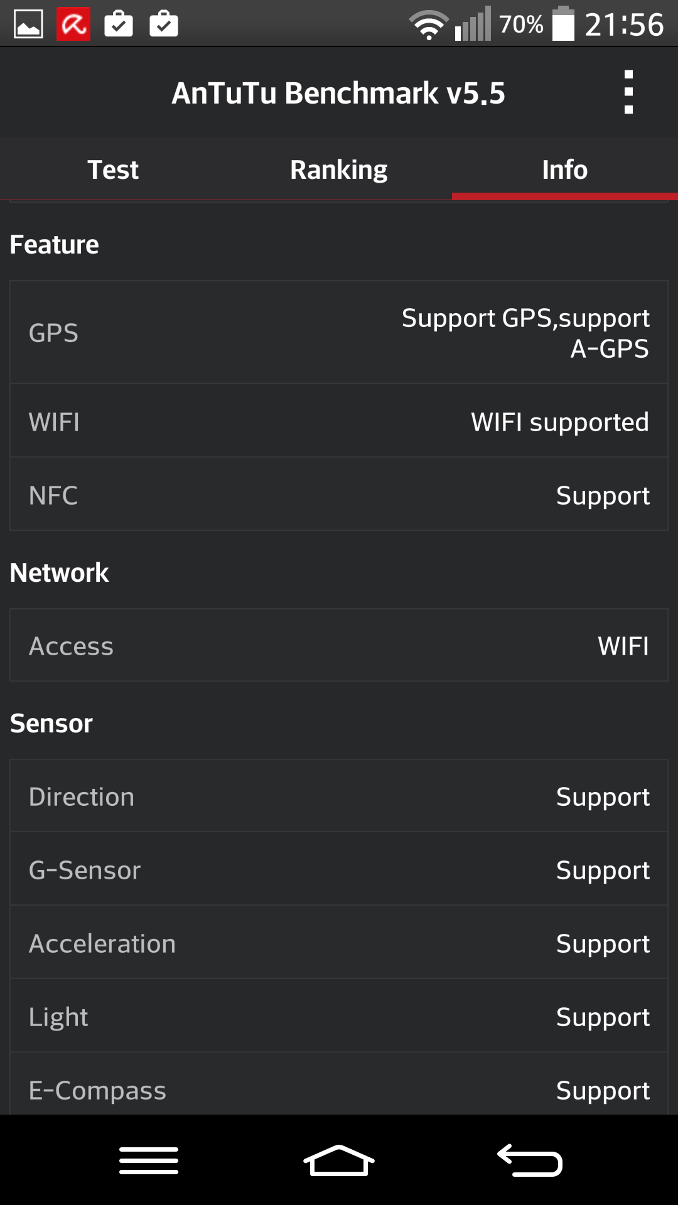This screenshot has height=1205, width=678.
Task: Switch to the Test tab
Action: [113, 169]
